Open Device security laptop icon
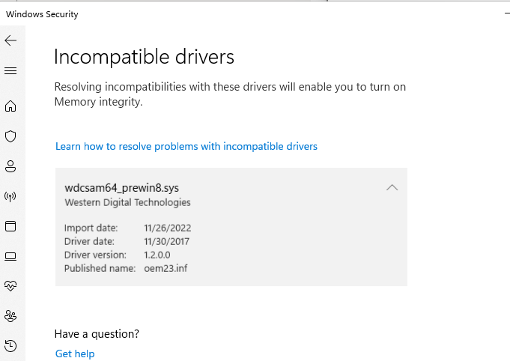 [10, 256]
